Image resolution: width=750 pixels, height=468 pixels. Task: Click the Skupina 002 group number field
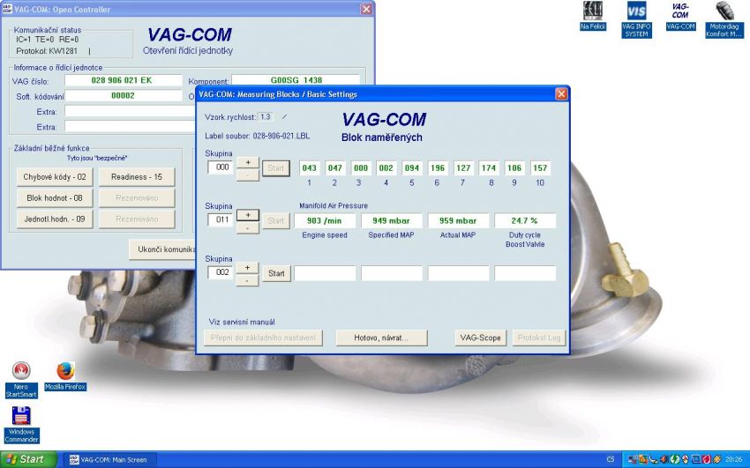[x=221, y=272]
